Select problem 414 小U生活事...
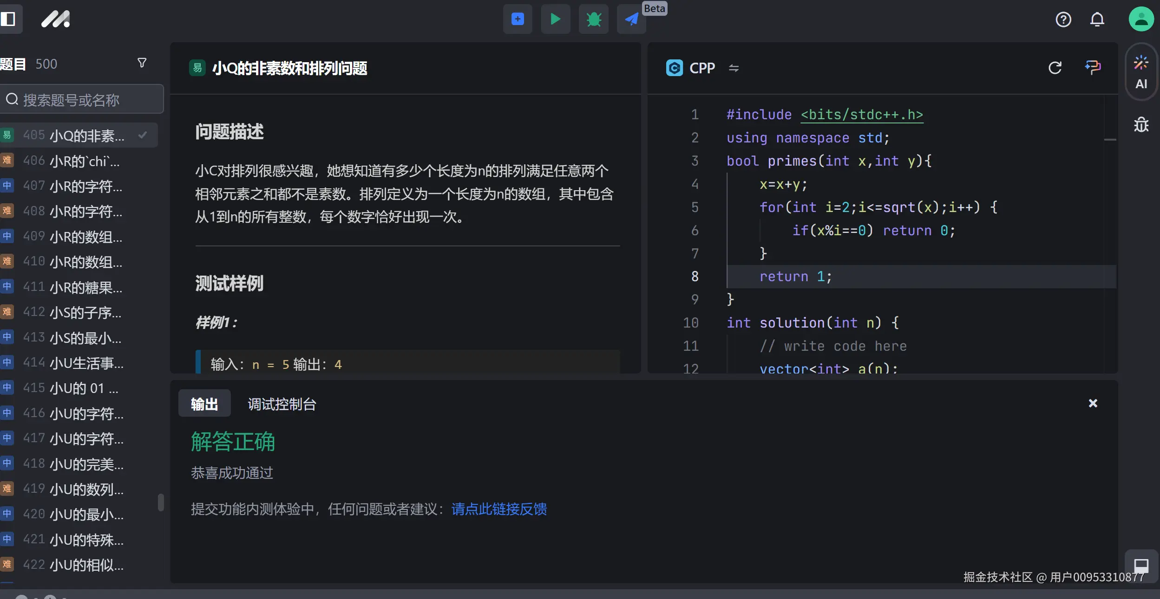 point(78,363)
